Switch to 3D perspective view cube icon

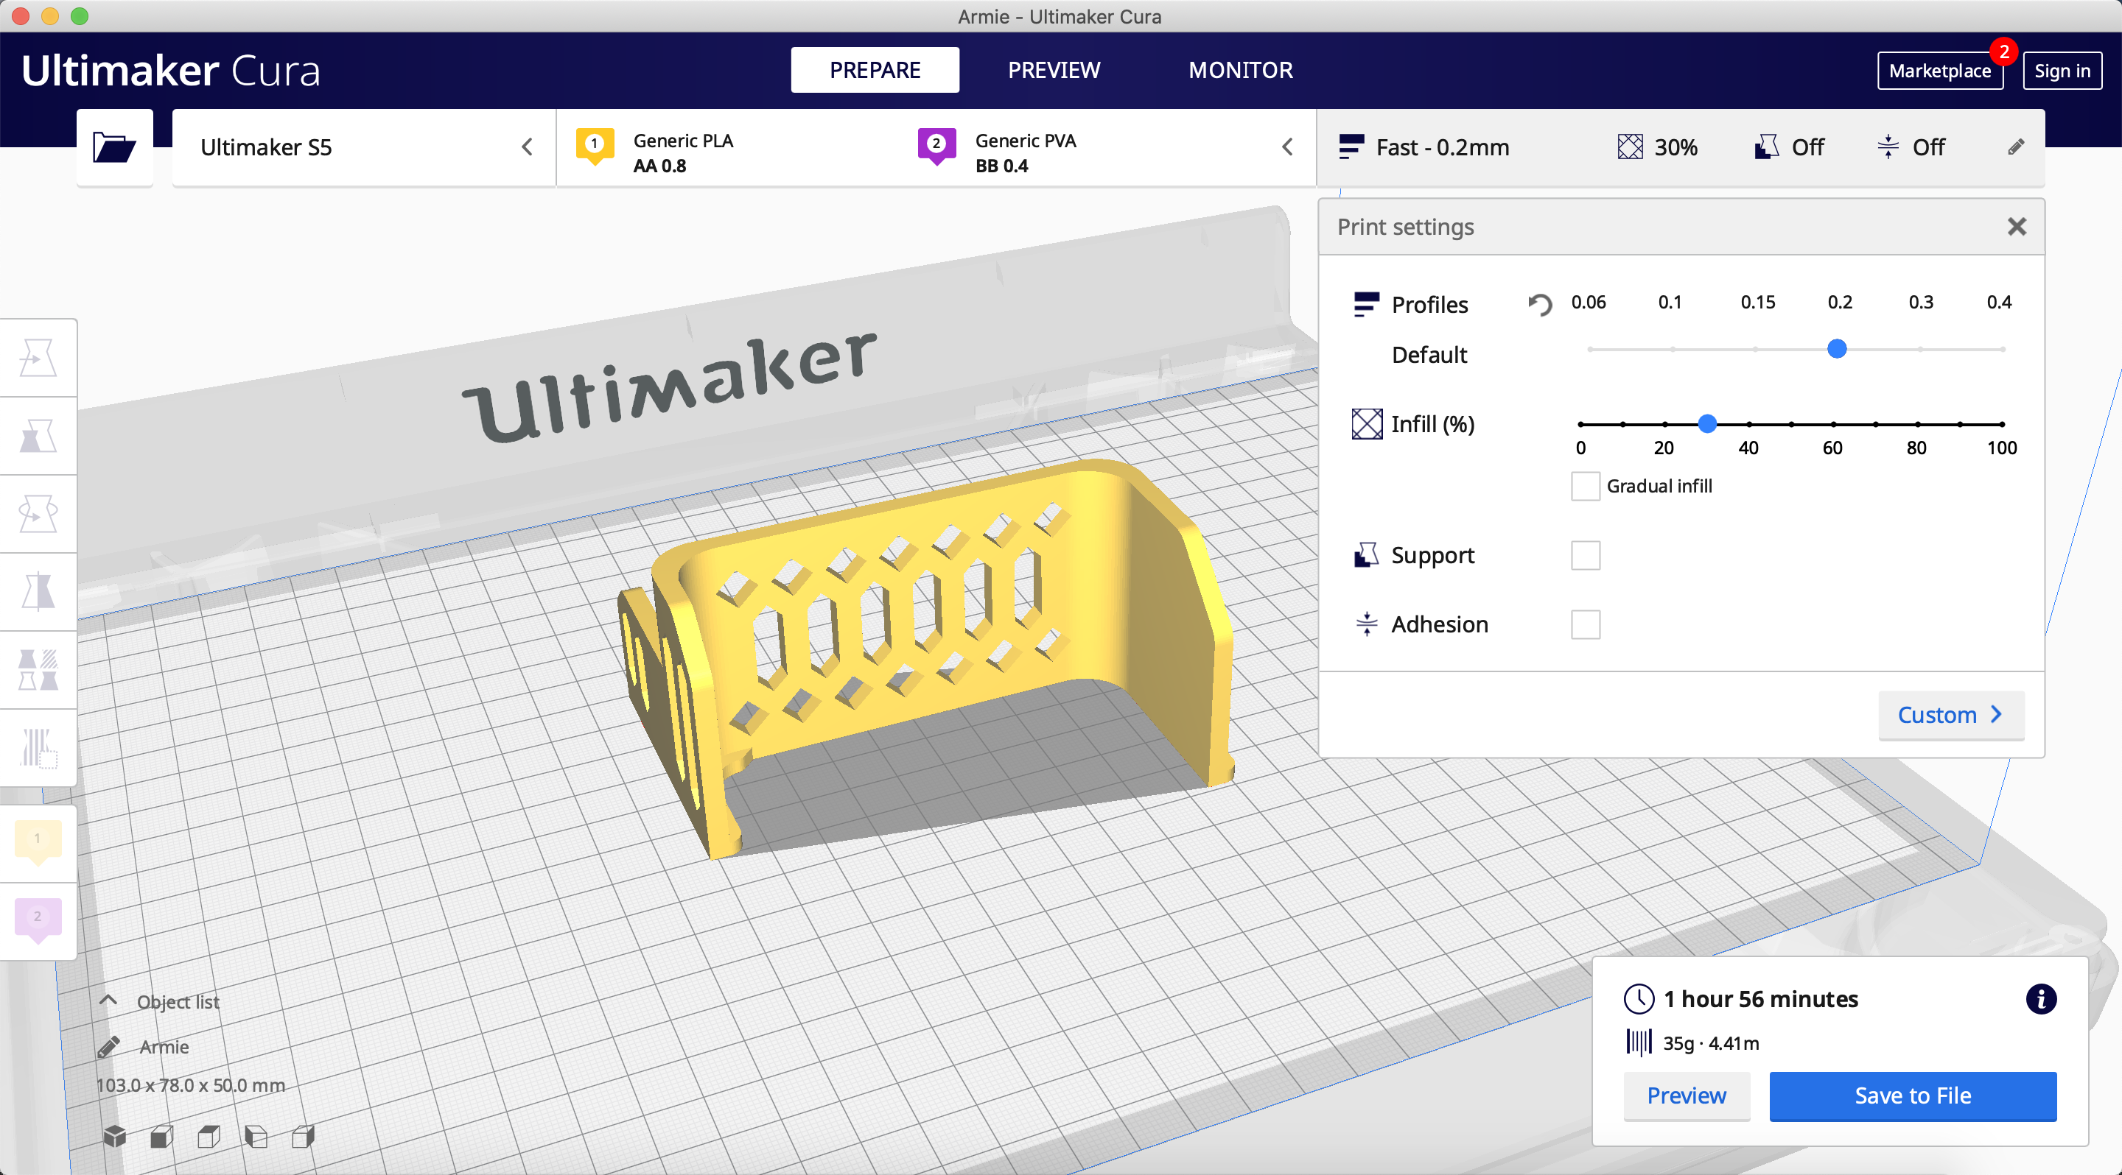(x=114, y=1136)
